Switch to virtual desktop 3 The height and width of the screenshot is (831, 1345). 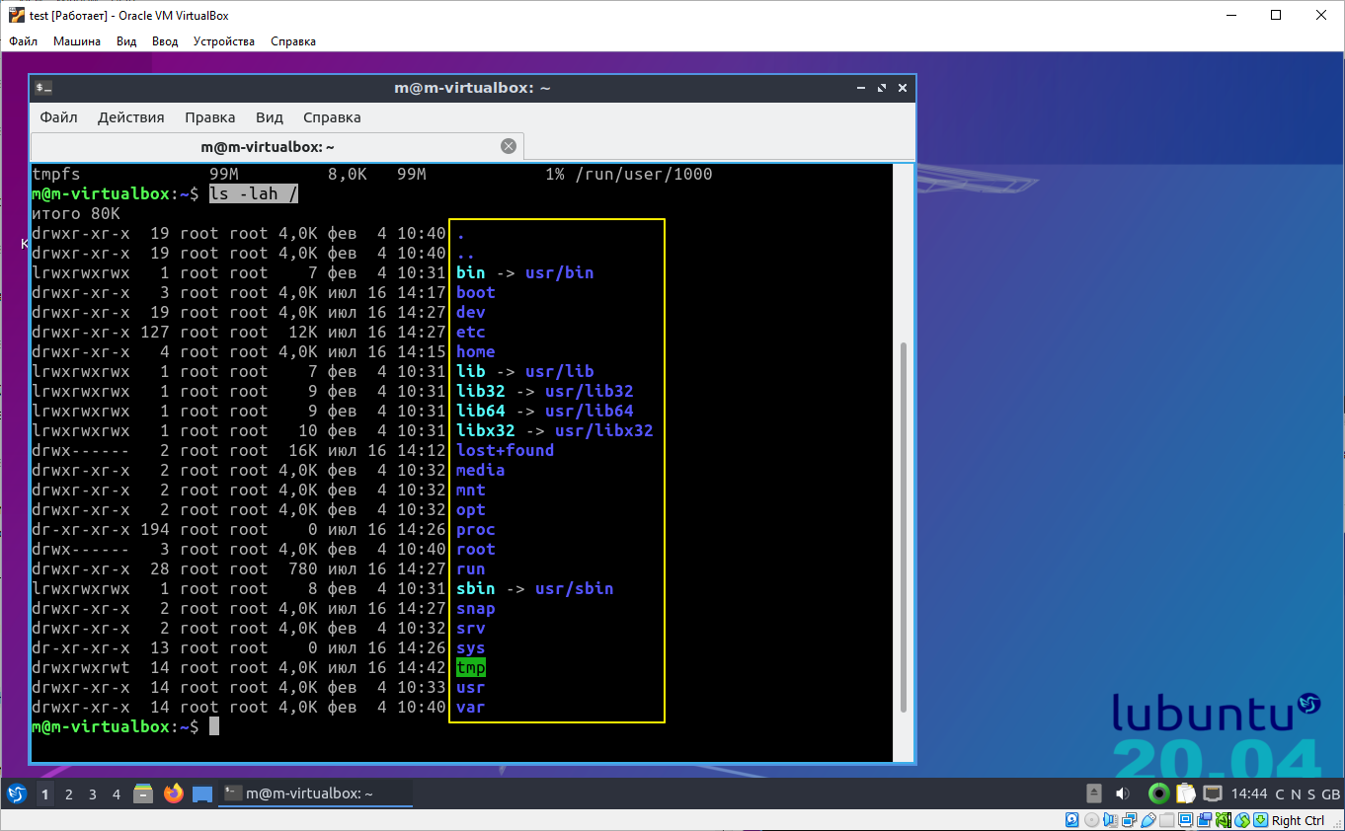pyautogui.click(x=92, y=793)
